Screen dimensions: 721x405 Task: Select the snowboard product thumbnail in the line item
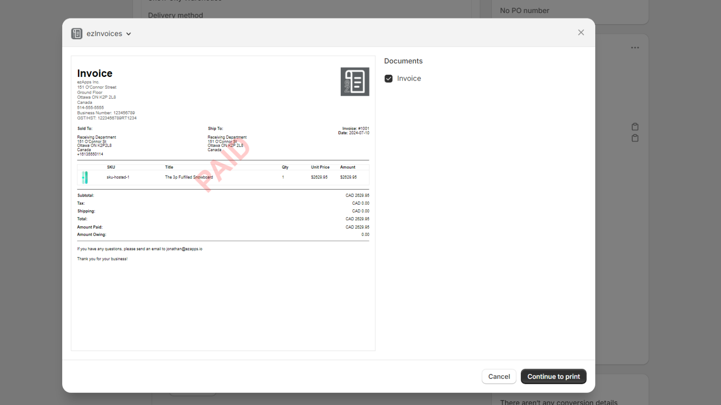84,177
